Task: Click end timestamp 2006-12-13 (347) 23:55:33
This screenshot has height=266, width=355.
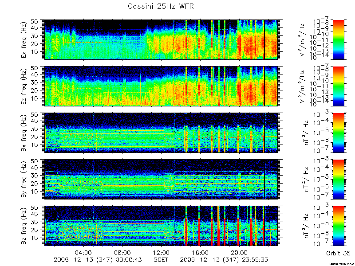Action: point(225,259)
